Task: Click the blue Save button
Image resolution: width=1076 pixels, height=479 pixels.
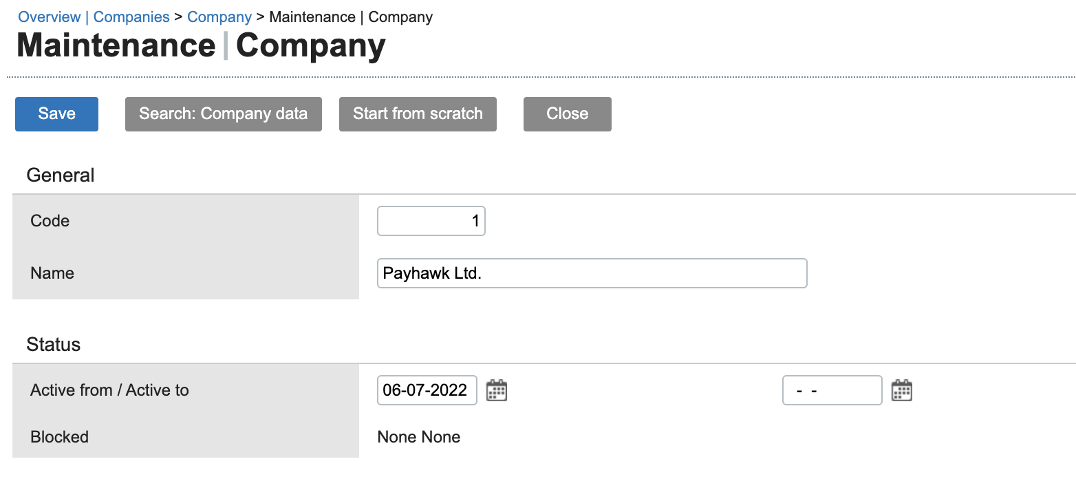Action: (x=56, y=114)
